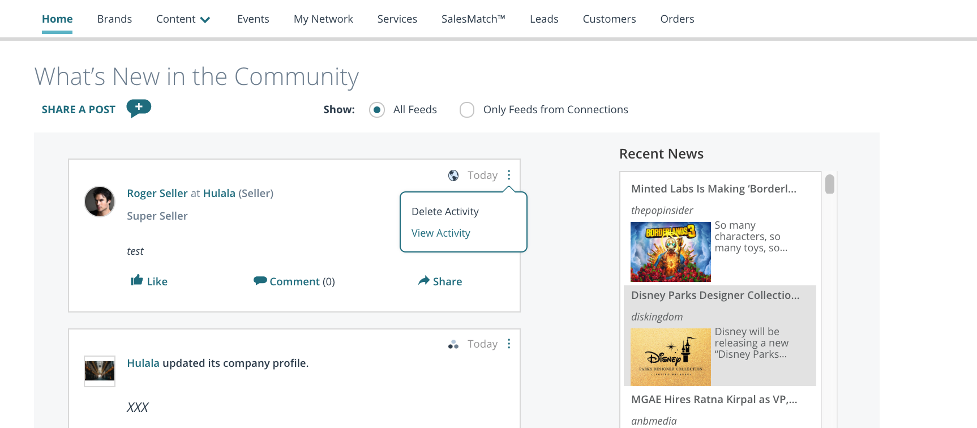Click the SHARE A POST link
Image resolution: width=977 pixels, height=428 pixels.
coord(79,110)
